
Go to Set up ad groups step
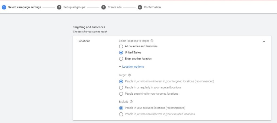pos(74,7)
